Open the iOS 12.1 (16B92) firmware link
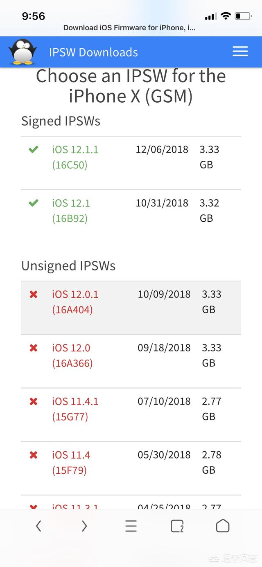Viewport: 262px width, 567px height. click(x=71, y=211)
